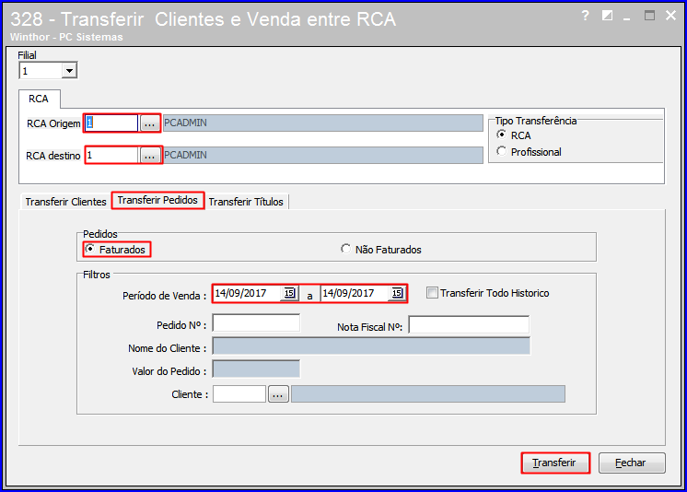Switch to Transferir Títulos tab
This screenshot has width=687, height=492.
click(x=246, y=202)
